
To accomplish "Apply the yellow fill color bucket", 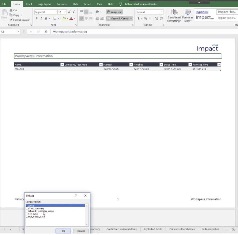I will pyautogui.click(x=64, y=18).
